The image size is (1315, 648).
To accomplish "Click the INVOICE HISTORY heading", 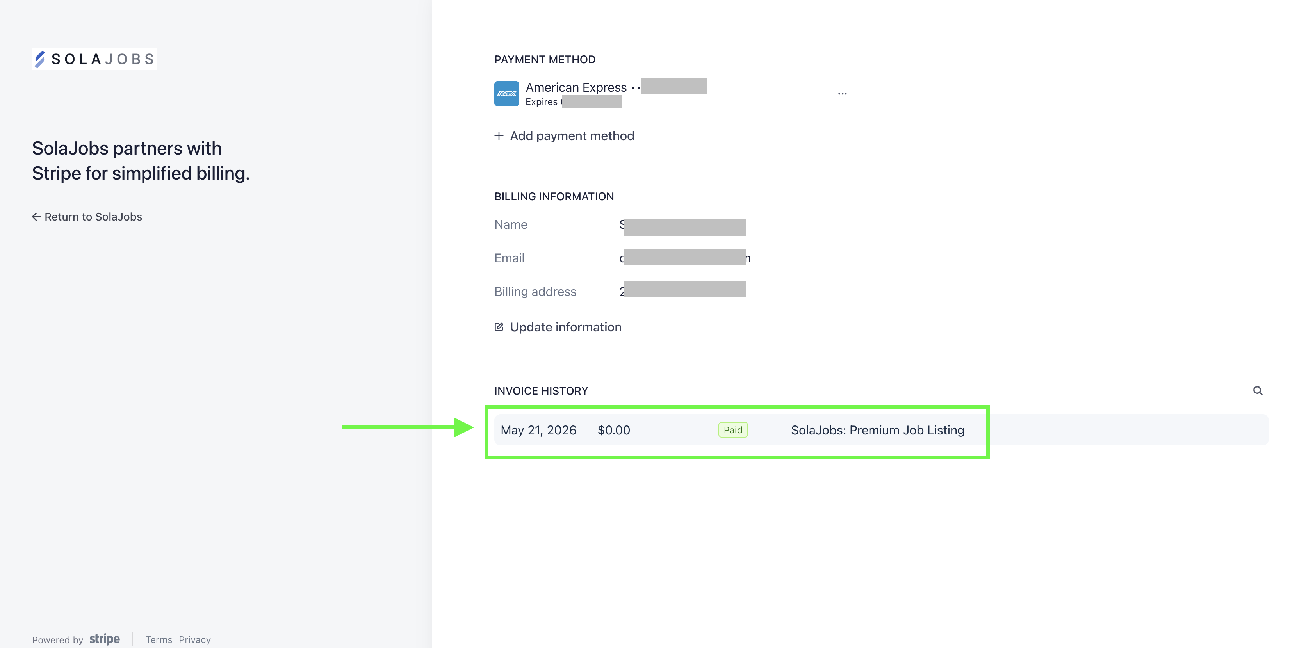I will 541,391.
